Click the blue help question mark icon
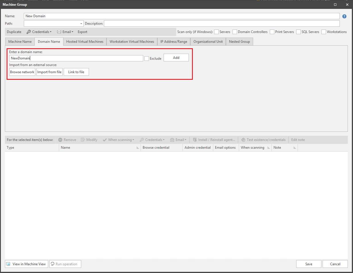The image size is (353, 273). pos(344,16)
